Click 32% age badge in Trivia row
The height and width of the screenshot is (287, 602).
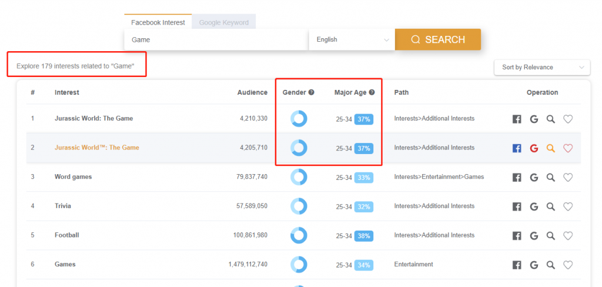(x=363, y=206)
